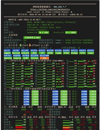Click the PCCW label
The height and width of the screenshot is (130, 100).
66,53
